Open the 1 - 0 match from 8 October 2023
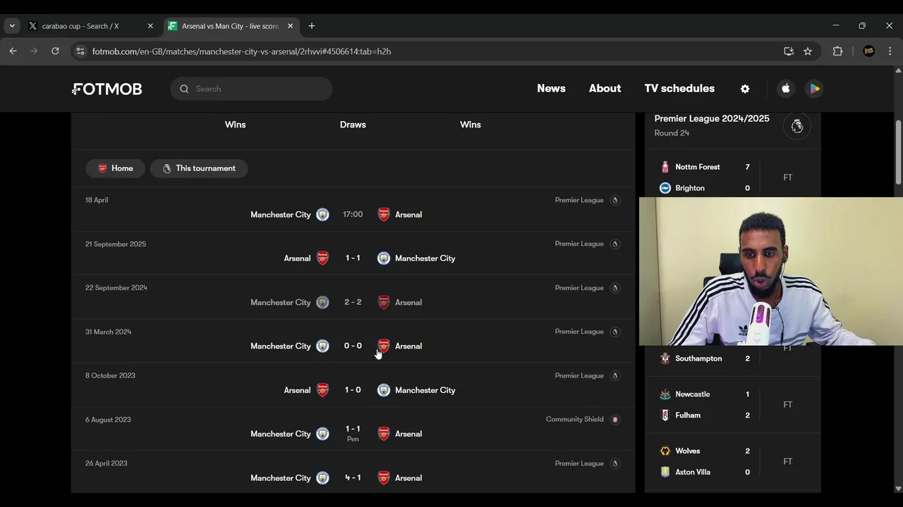The width and height of the screenshot is (903, 507). 353,390
